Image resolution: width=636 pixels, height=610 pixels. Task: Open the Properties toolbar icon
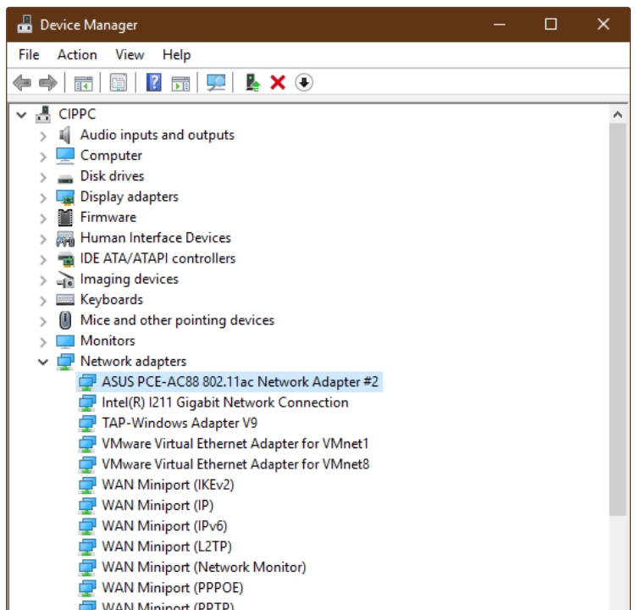(x=119, y=82)
